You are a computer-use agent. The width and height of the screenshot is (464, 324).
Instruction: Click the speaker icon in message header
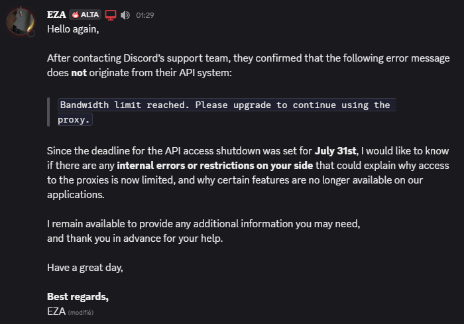click(125, 15)
